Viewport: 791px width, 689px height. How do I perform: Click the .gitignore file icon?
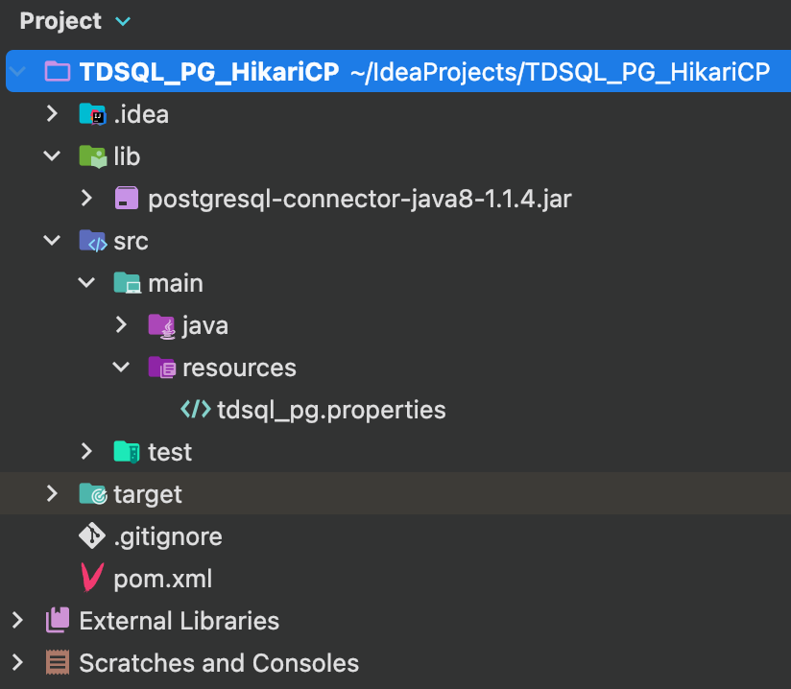92,536
